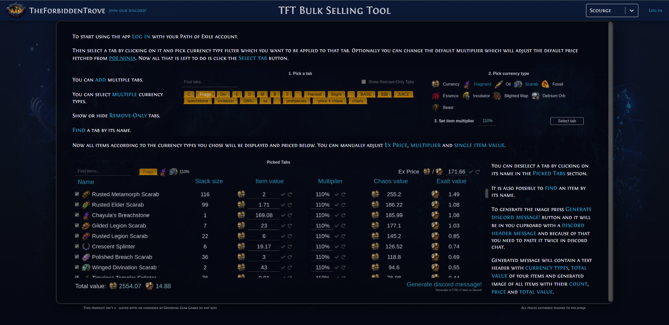Edit the item multiplier 110% field
Screen dimensions: 669x325
pos(487,121)
